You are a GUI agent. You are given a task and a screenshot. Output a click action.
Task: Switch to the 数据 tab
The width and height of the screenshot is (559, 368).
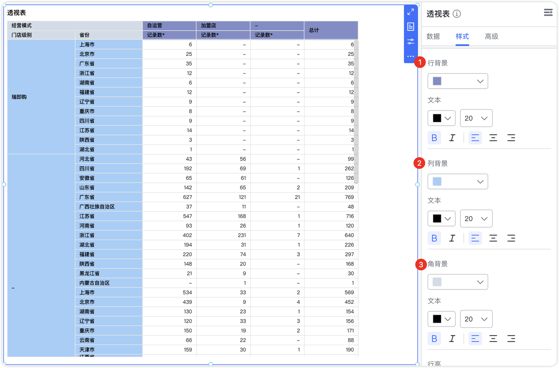click(433, 36)
